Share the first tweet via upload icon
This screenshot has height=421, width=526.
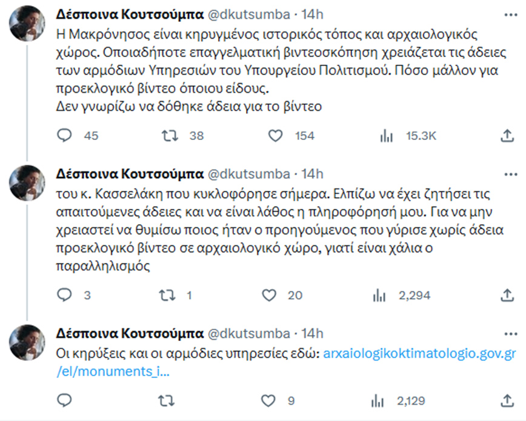pyautogui.click(x=507, y=136)
